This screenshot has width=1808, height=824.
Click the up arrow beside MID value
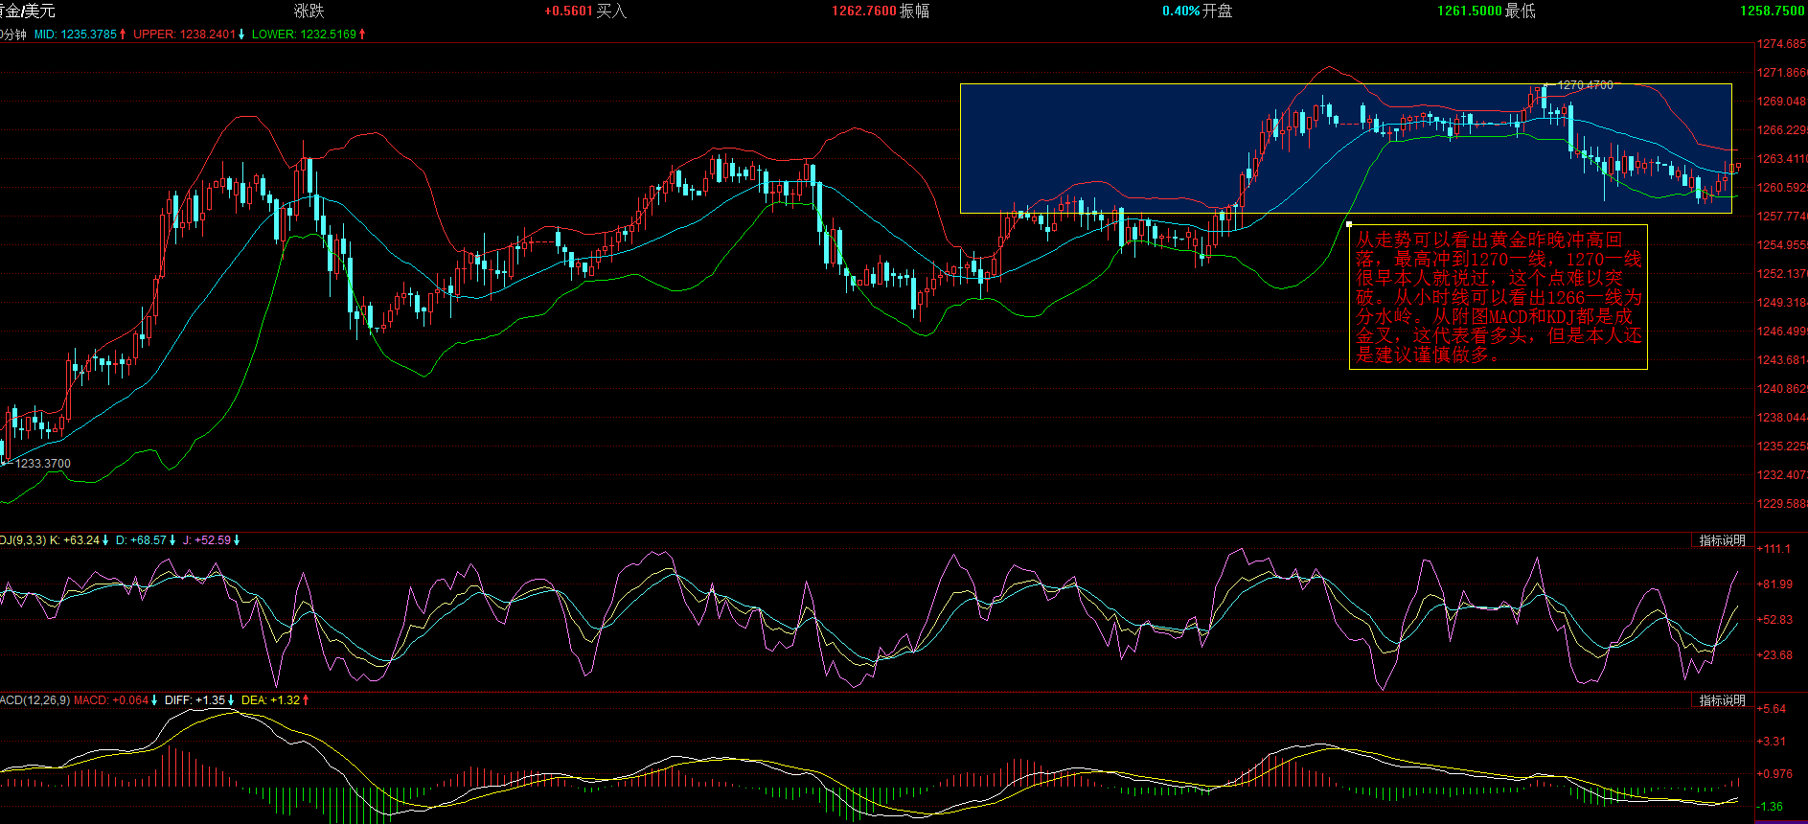pos(123,34)
